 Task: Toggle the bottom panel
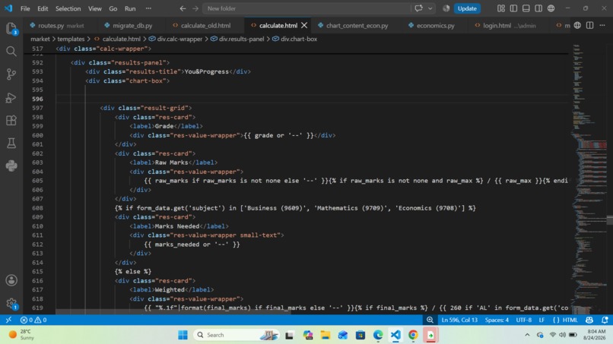click(x=526, y=8)
